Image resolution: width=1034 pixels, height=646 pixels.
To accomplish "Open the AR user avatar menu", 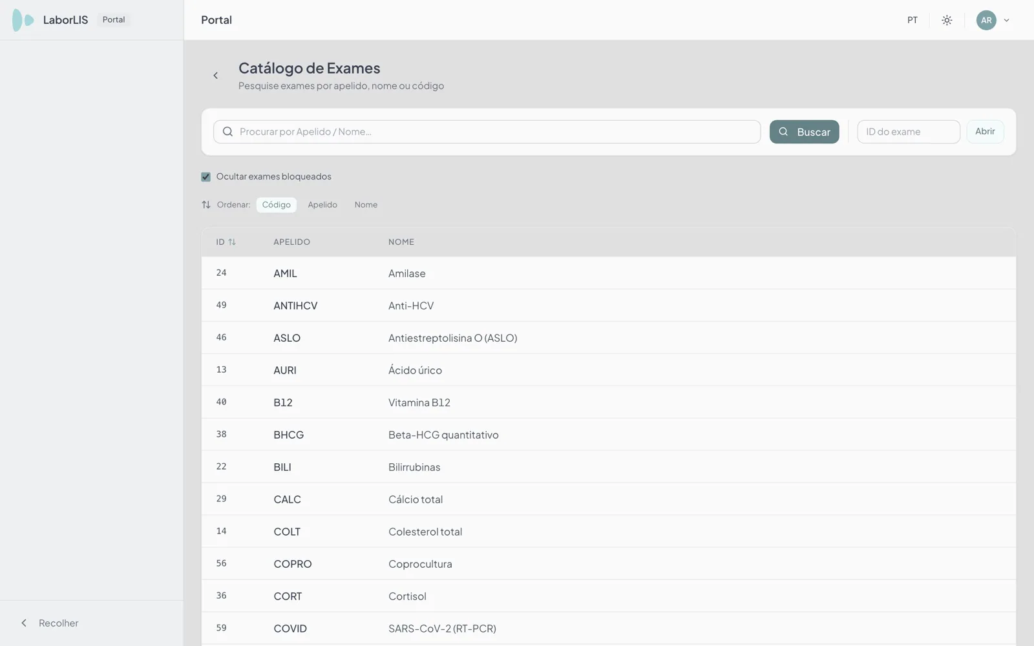I will pyautogui.click(x=986, y=20).
